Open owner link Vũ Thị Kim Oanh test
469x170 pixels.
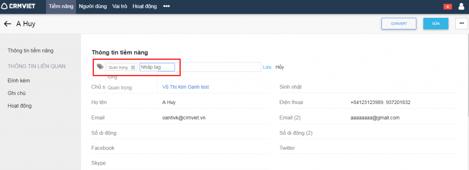[185, 87]
